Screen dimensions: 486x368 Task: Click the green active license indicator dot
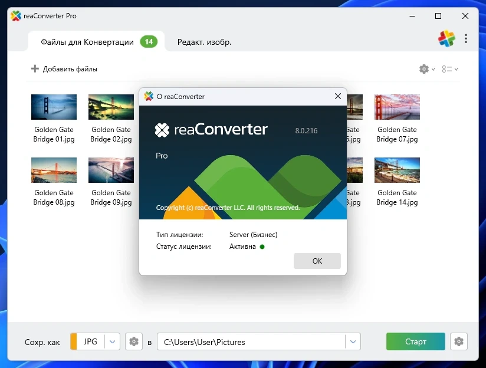pos(262,247)
